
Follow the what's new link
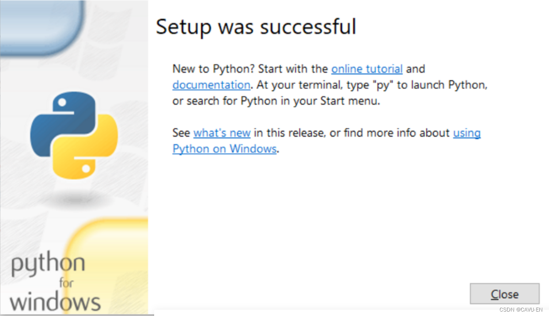point(222,133)
